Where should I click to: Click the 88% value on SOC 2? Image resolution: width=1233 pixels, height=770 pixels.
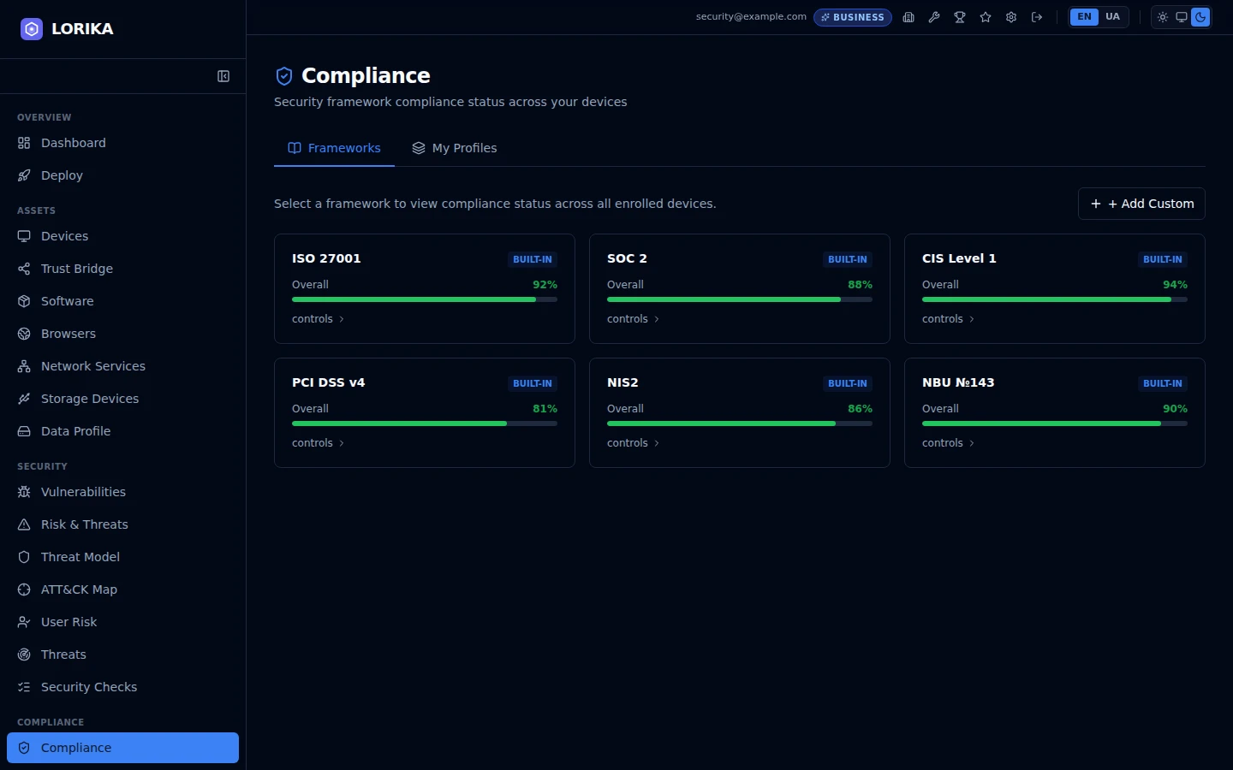860,285
